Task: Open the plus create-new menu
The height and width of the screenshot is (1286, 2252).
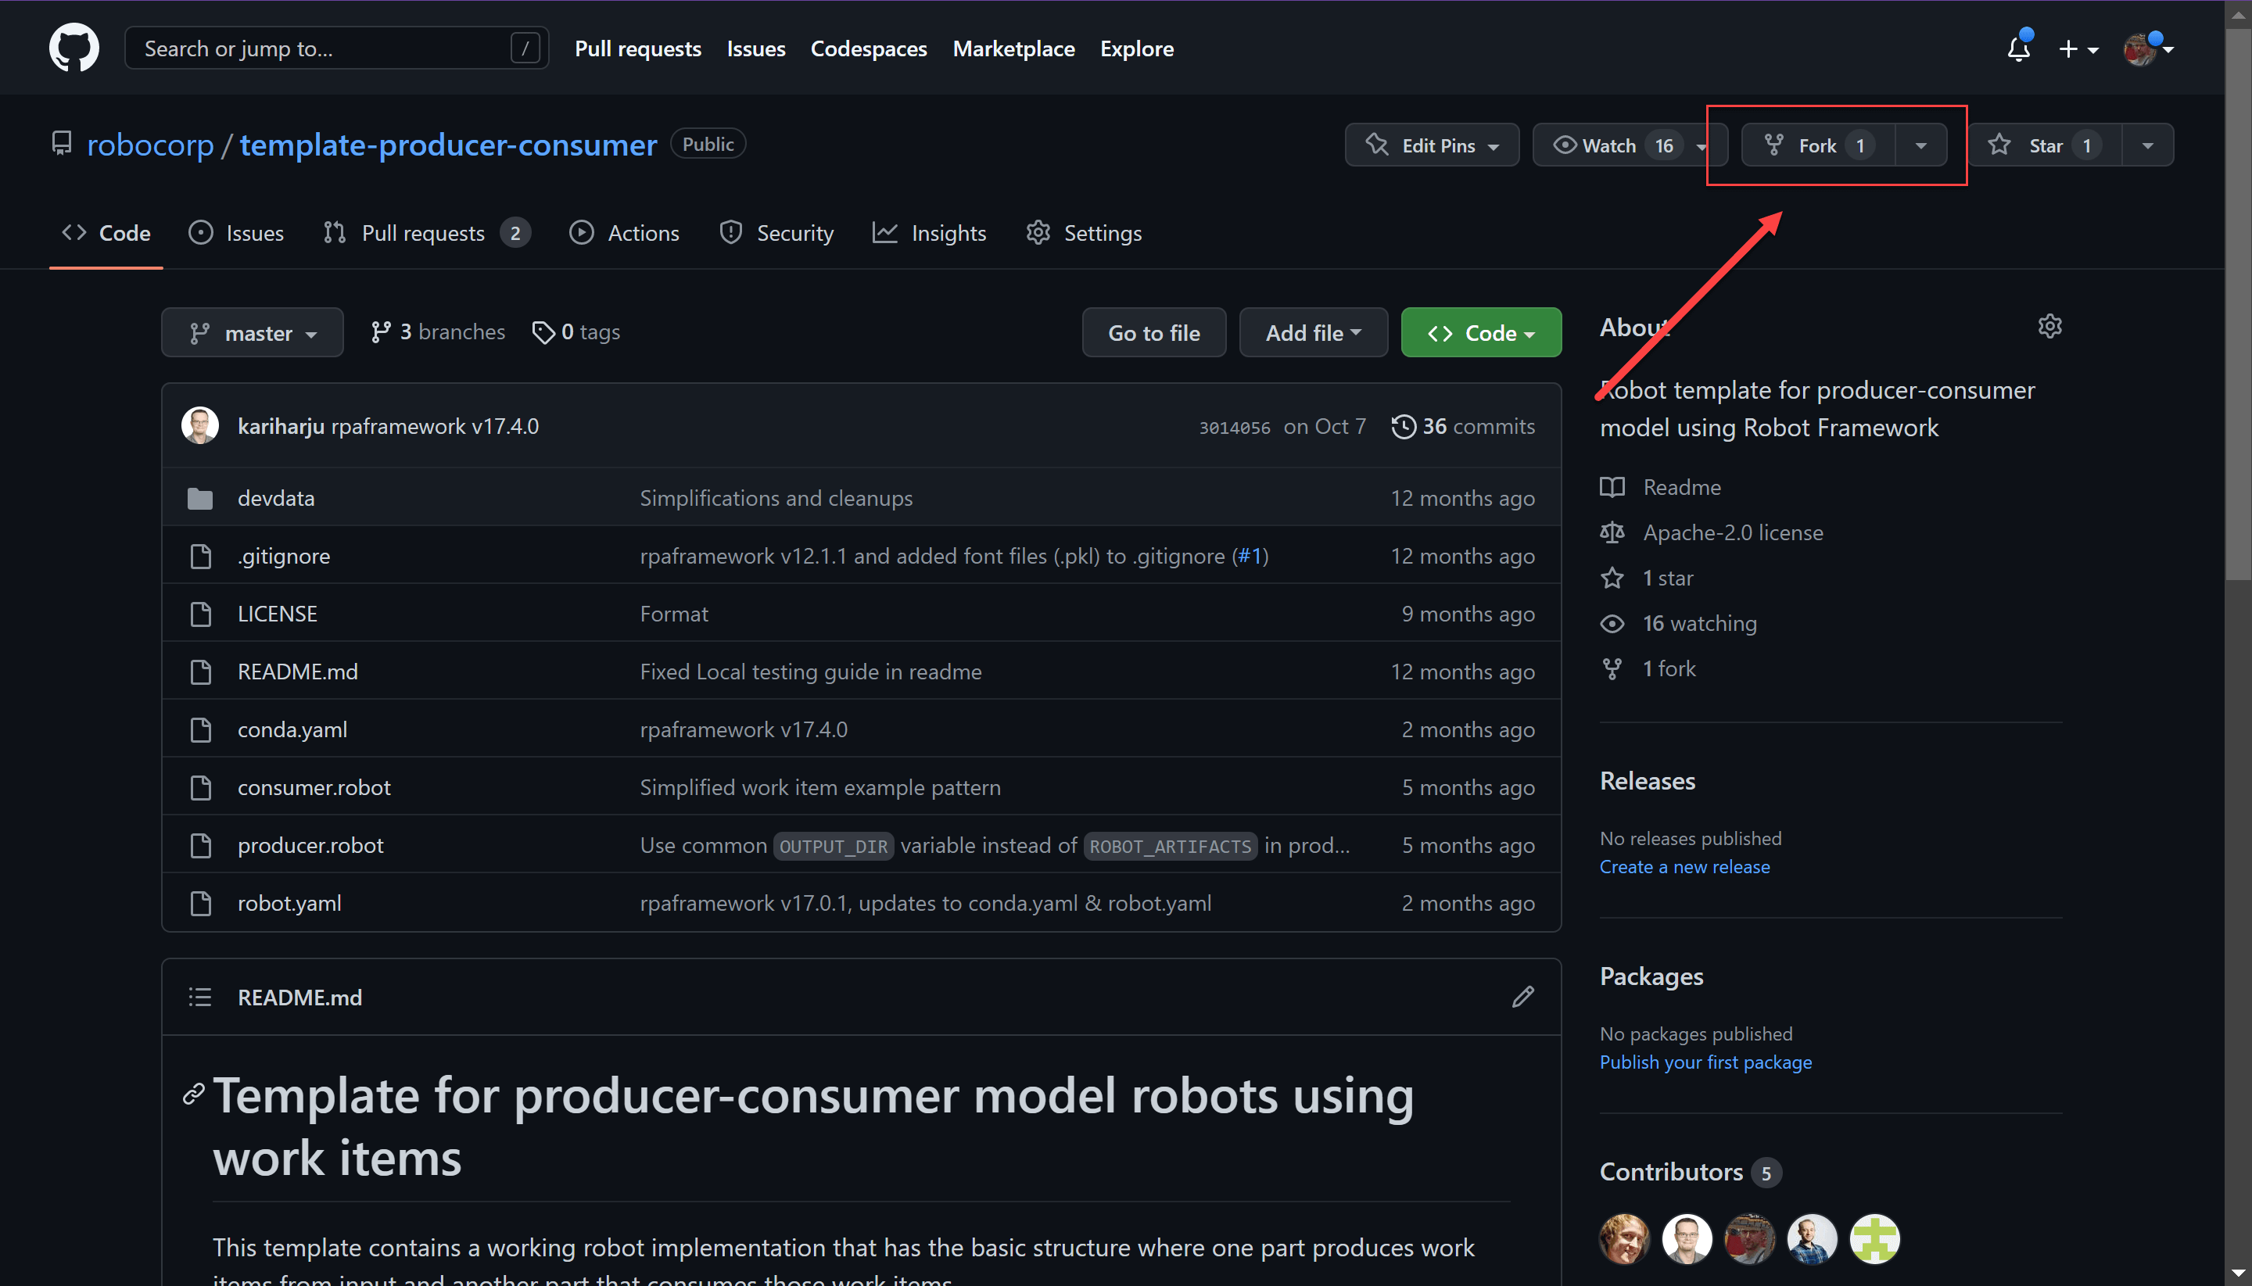Action: pos(2078,49)
